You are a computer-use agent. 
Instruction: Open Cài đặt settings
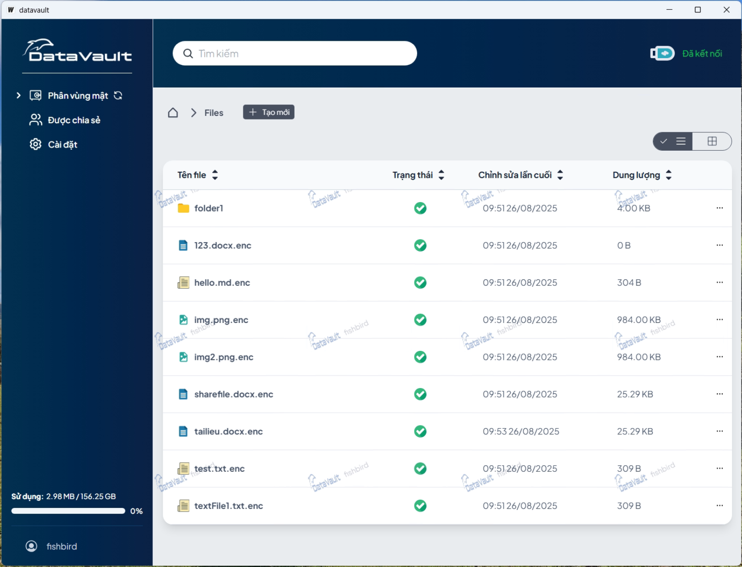pyautogui.click(x=62, y=145)
